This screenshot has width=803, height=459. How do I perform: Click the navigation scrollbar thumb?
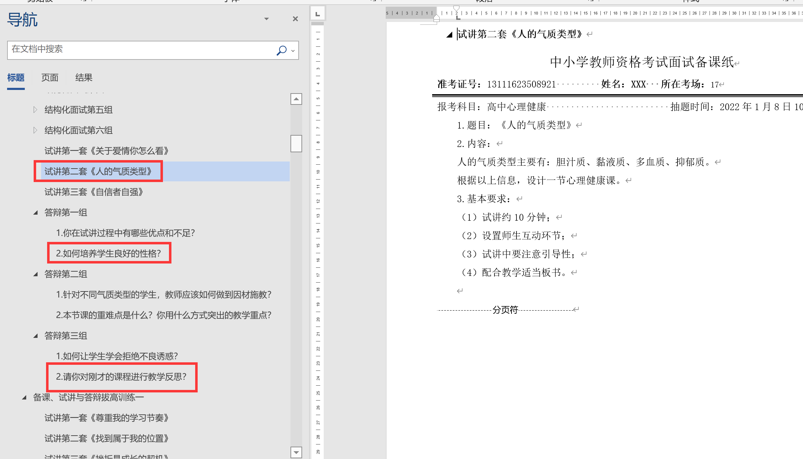(296, 143)
